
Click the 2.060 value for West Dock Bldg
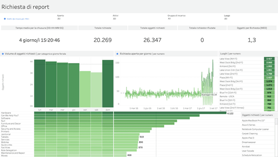269,63
